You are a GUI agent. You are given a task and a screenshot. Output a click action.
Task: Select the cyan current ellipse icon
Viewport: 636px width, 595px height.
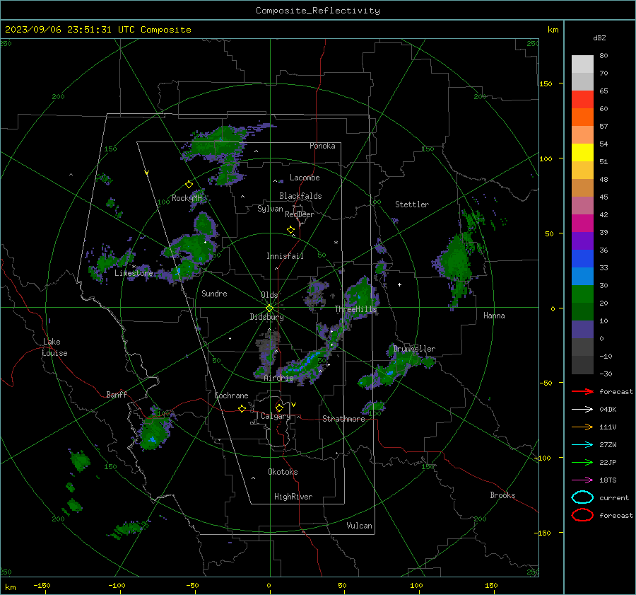click(x=582, y=497)
